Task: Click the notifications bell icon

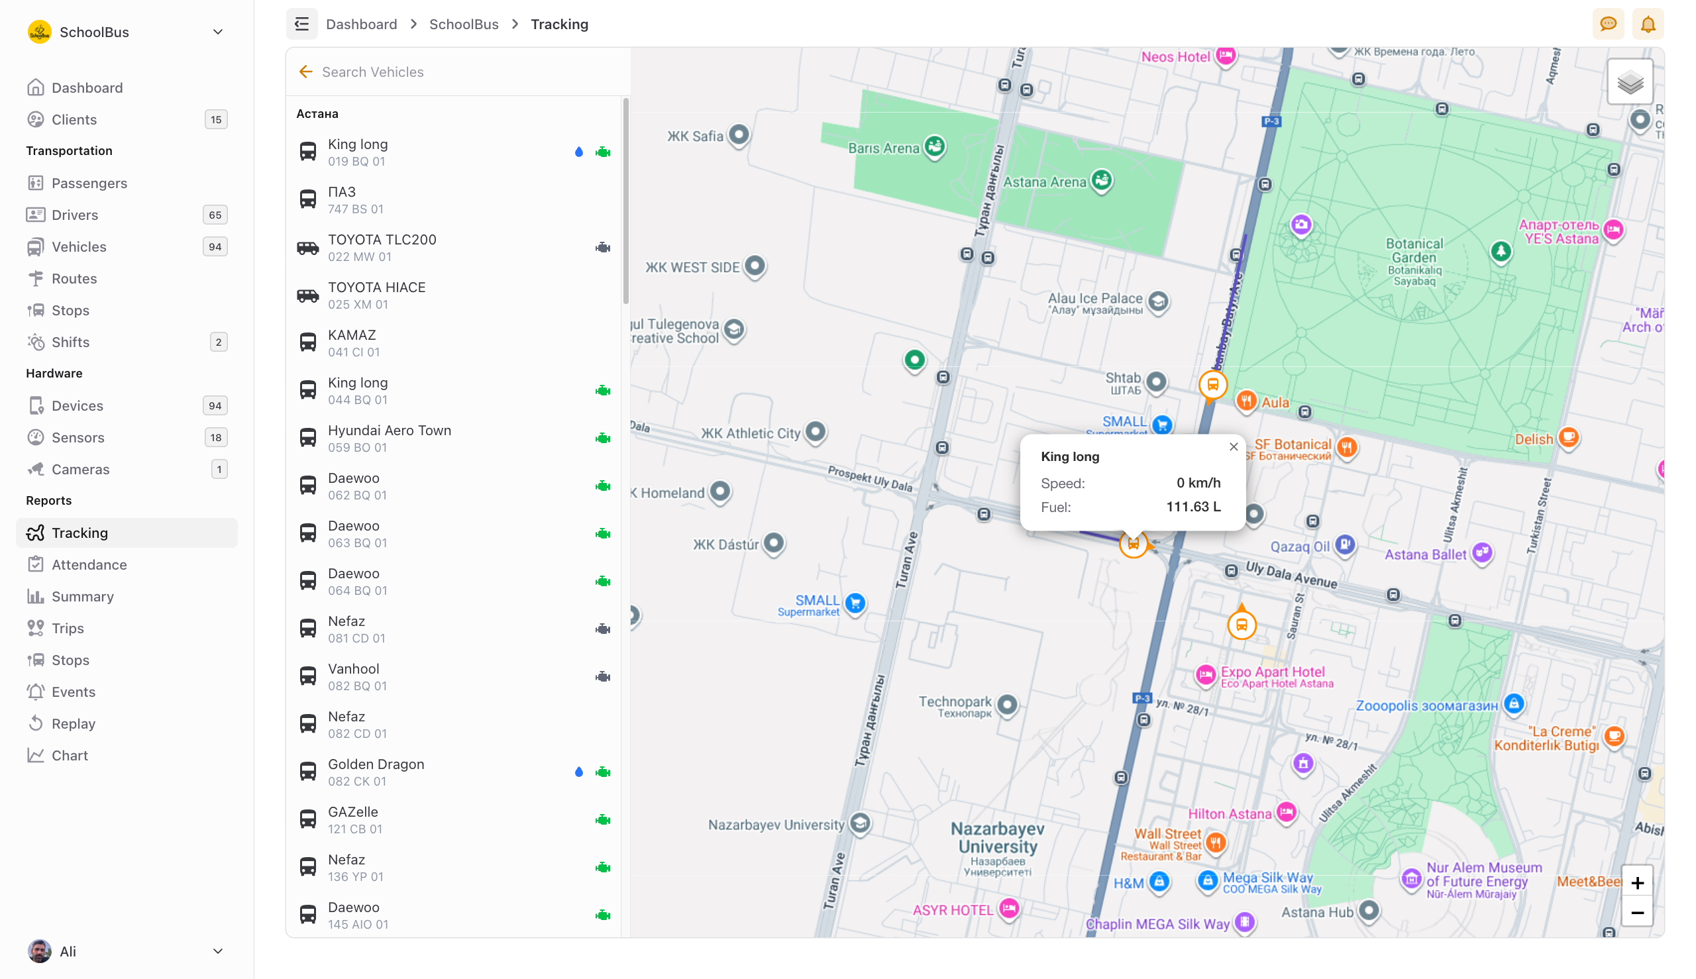Action: coord(1648,24)
